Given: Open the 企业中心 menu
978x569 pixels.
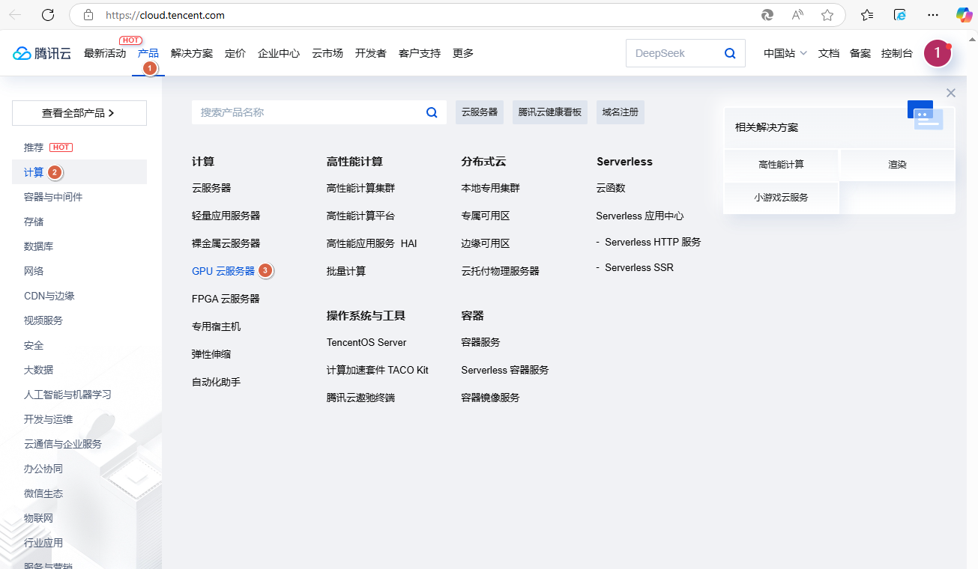Looking at the screenshot, I should (x=279, y=53).
